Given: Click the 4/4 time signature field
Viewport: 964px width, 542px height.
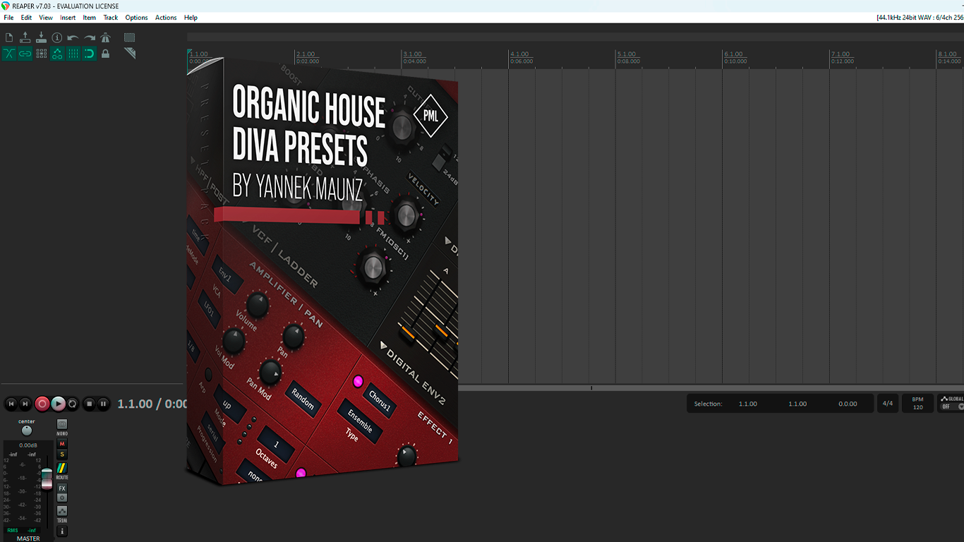Looking at the screenshot, I should [888, 404].
